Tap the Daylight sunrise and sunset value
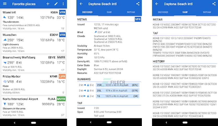Image resolution: width=218 pixels, height=126 pixels. [x=108, y=69]
